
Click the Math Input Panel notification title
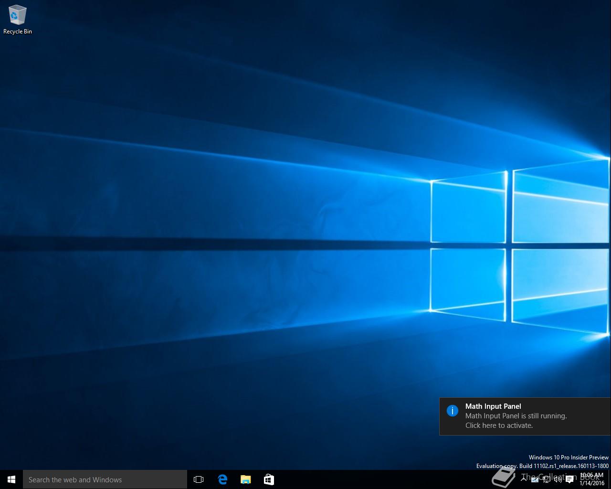[x=493, y=406]
